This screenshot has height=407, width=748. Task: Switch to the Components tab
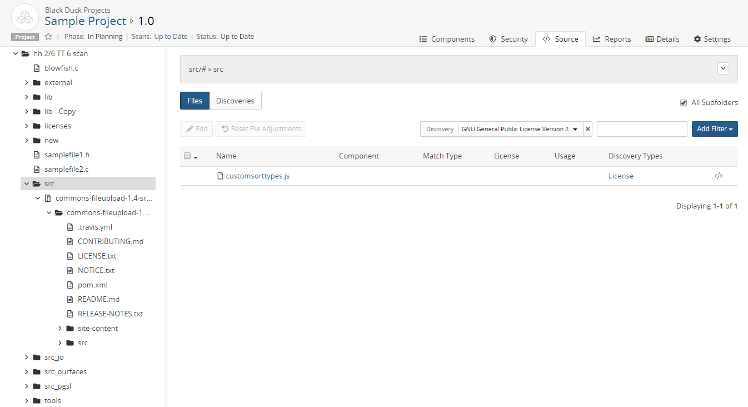point(447,39)
